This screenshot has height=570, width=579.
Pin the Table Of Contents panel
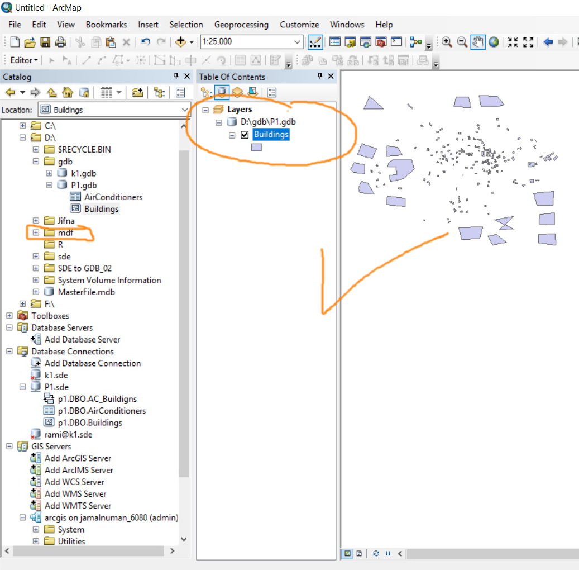coord(320,76)
